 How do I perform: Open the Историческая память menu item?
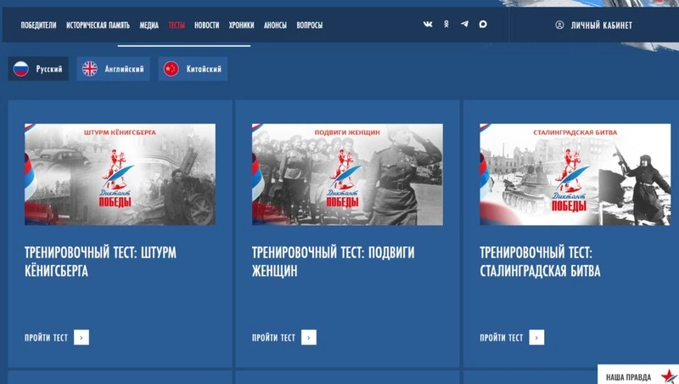(98, 25)
